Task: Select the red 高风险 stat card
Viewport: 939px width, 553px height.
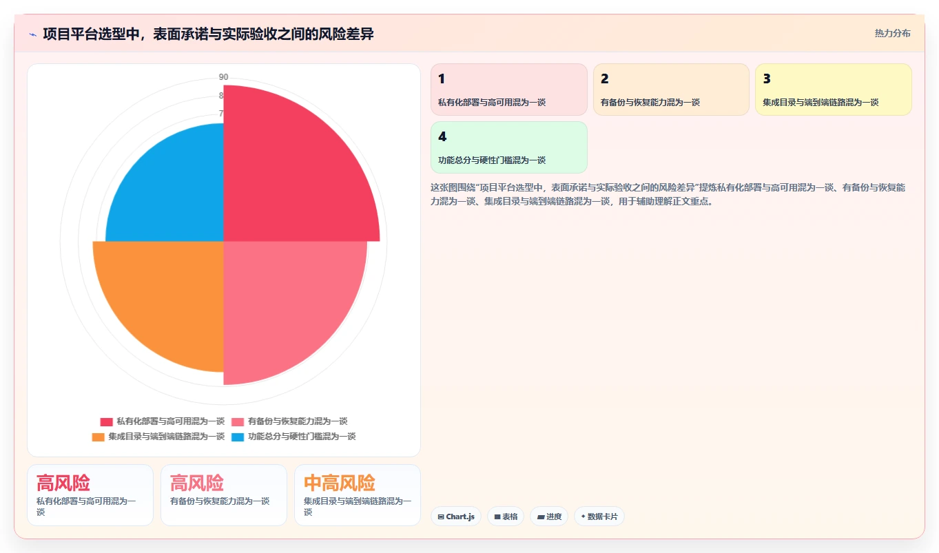Action: coord(90,495)
